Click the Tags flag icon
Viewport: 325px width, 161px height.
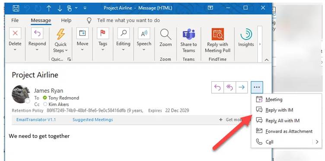[103, 33]
